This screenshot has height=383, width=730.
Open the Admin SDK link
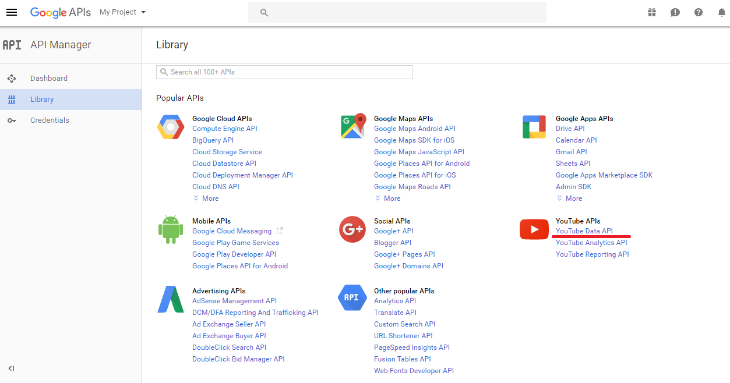[x=574, y=187]
